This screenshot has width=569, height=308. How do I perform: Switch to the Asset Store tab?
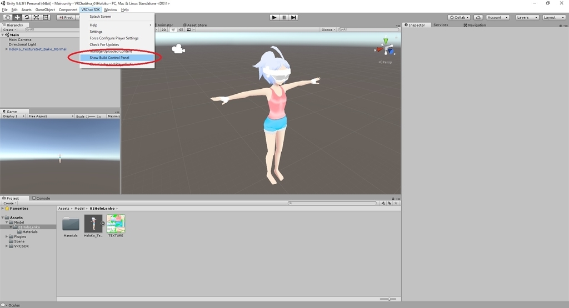[195, 25]
